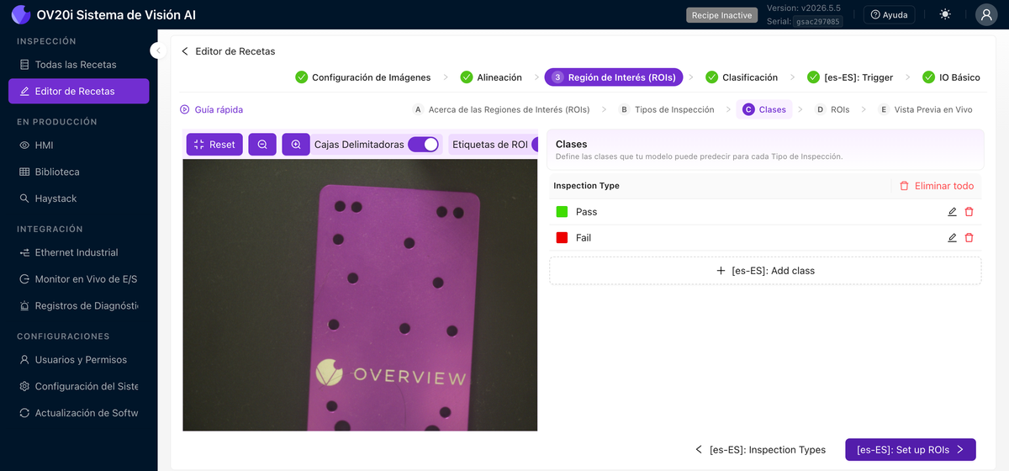Select Región de Interés (ROIs) step
This screenshot has height=471, width=1009.
pyautogui.click(x=614, y=77)
